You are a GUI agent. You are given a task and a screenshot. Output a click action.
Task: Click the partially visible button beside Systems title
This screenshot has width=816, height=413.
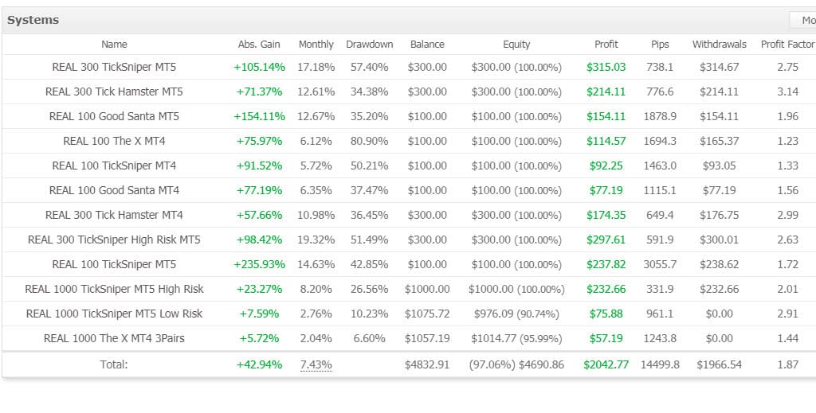click(x=802, y=20)
